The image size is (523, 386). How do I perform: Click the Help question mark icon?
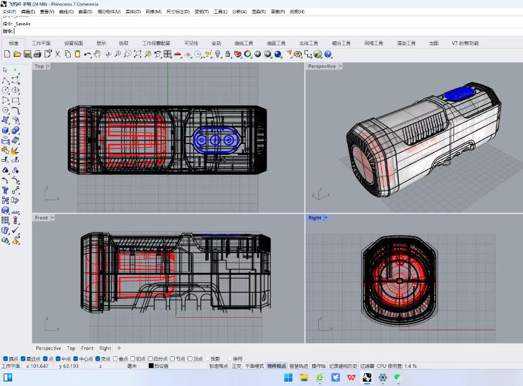pyautogui.click(x=328, y=54)
